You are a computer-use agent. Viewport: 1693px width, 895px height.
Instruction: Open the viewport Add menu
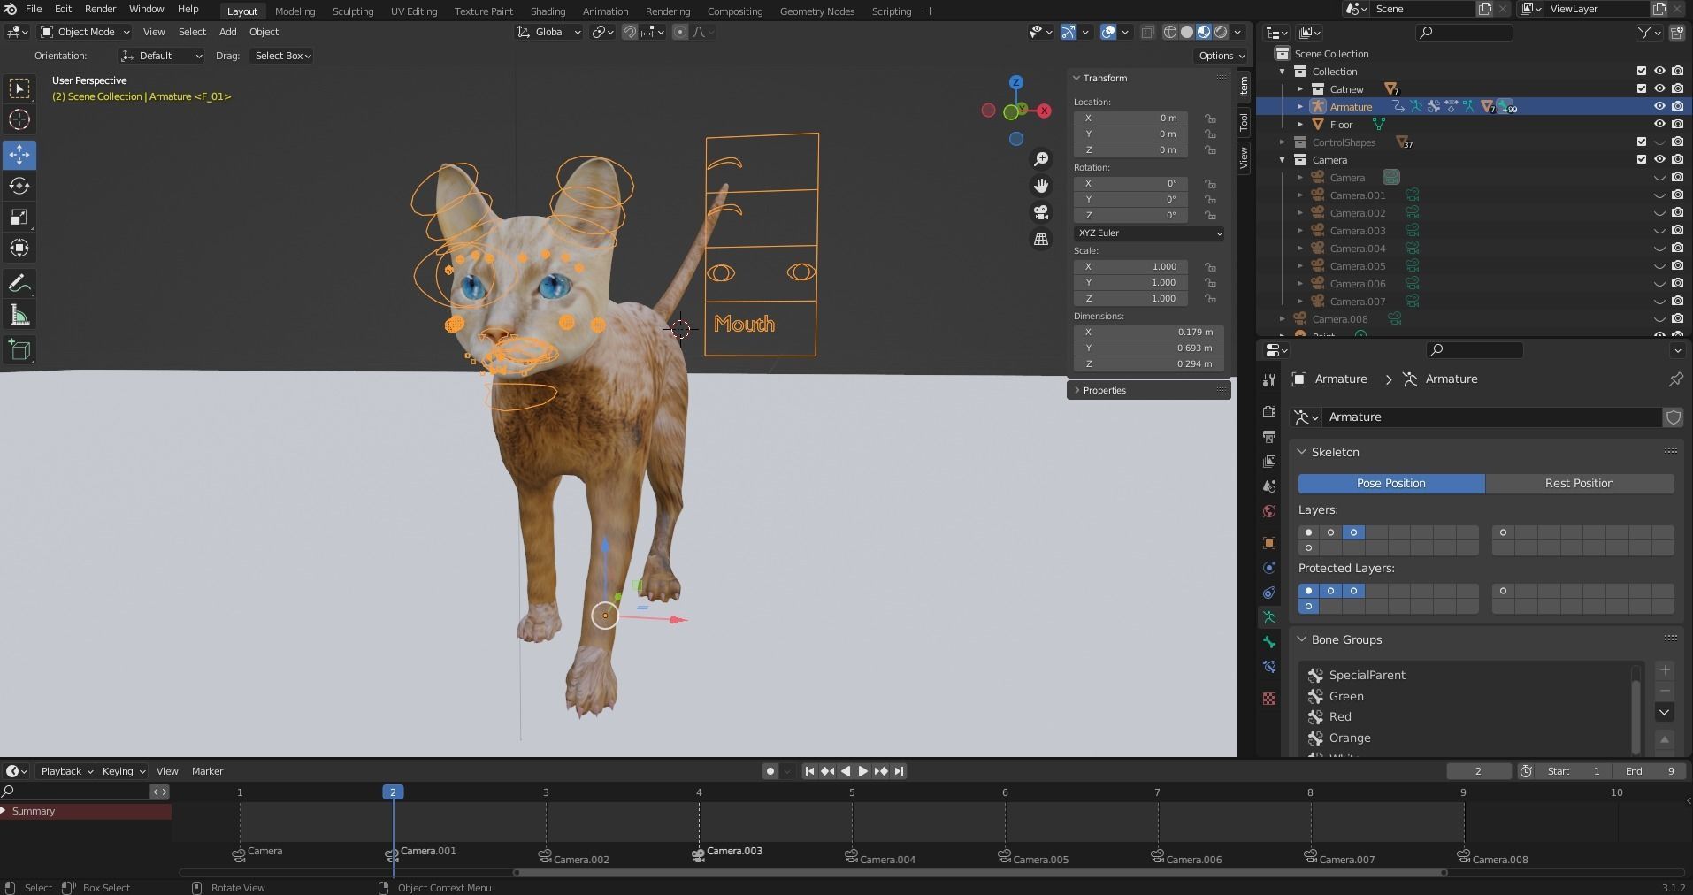pyautogui.click(x=227, y=32)
